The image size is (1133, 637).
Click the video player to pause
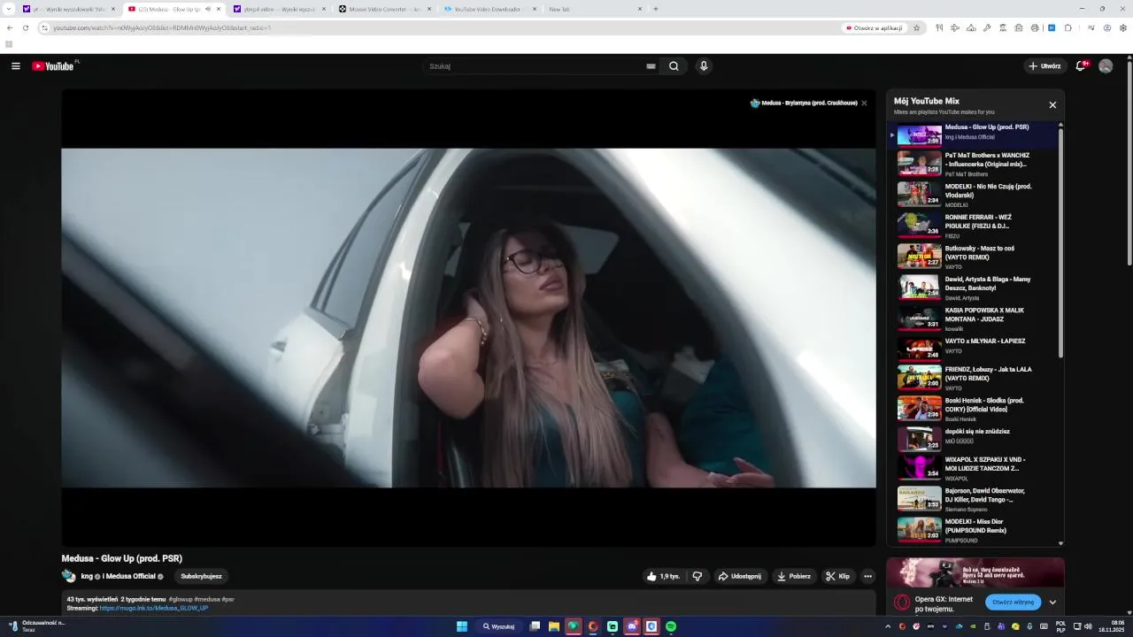coord(468,318)
